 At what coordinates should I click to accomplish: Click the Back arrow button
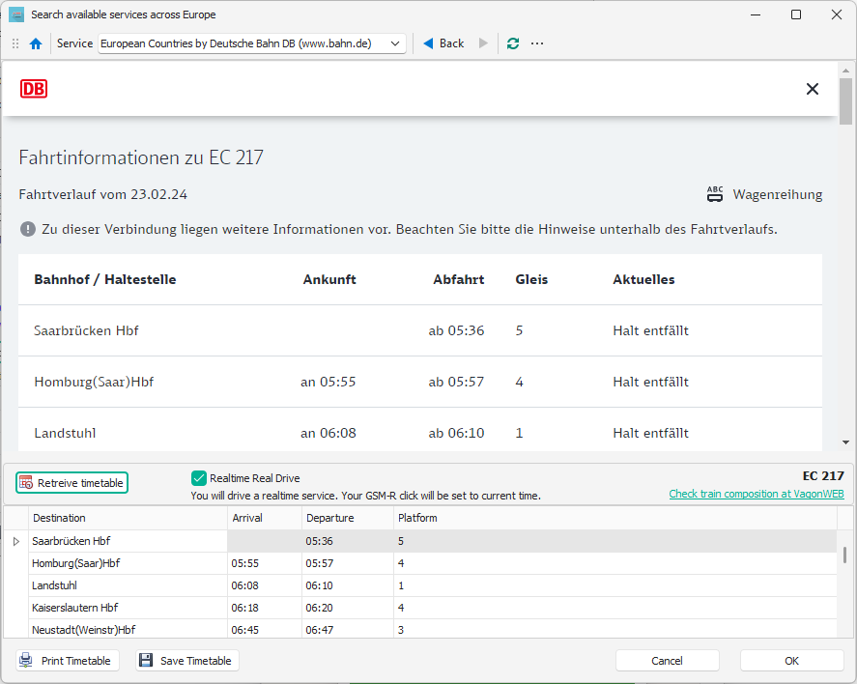point(443,43)
